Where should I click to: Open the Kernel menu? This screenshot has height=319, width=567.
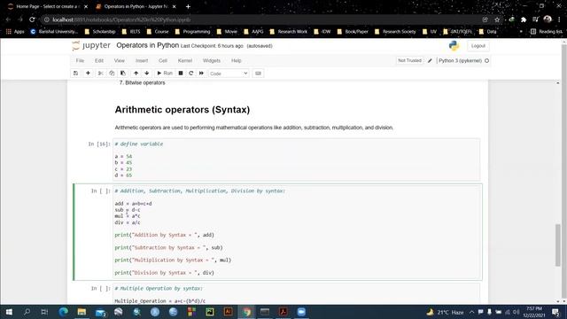(185, 61)
